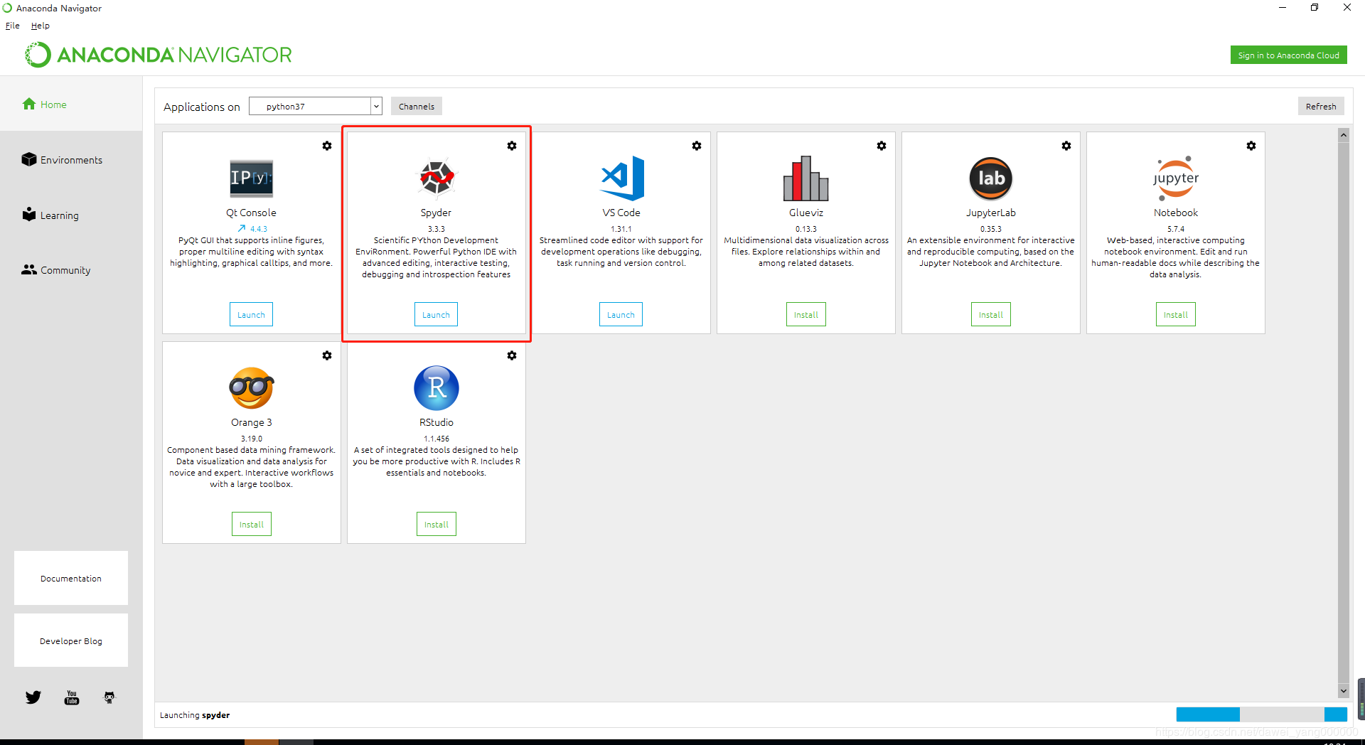Open JupyterLab settings gear

[1066, 146]
